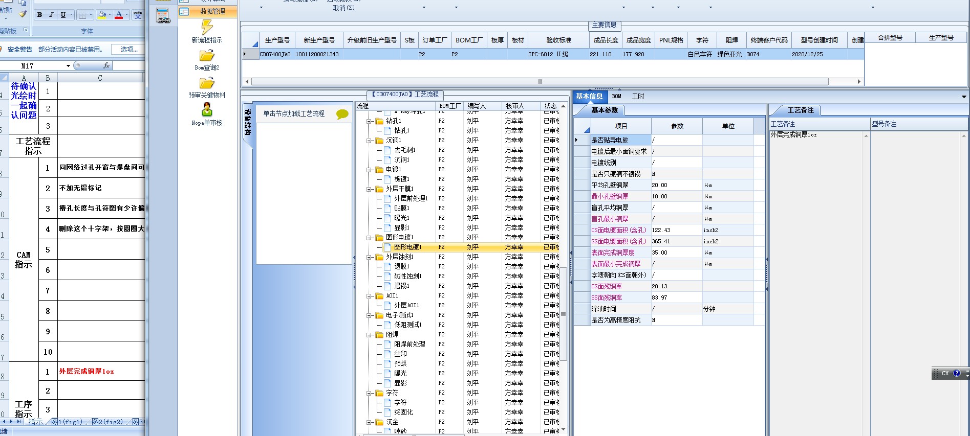The image size is (970, 436).
Task: Click the yellow speech bubble icon
Action: [x=342, y=114]
